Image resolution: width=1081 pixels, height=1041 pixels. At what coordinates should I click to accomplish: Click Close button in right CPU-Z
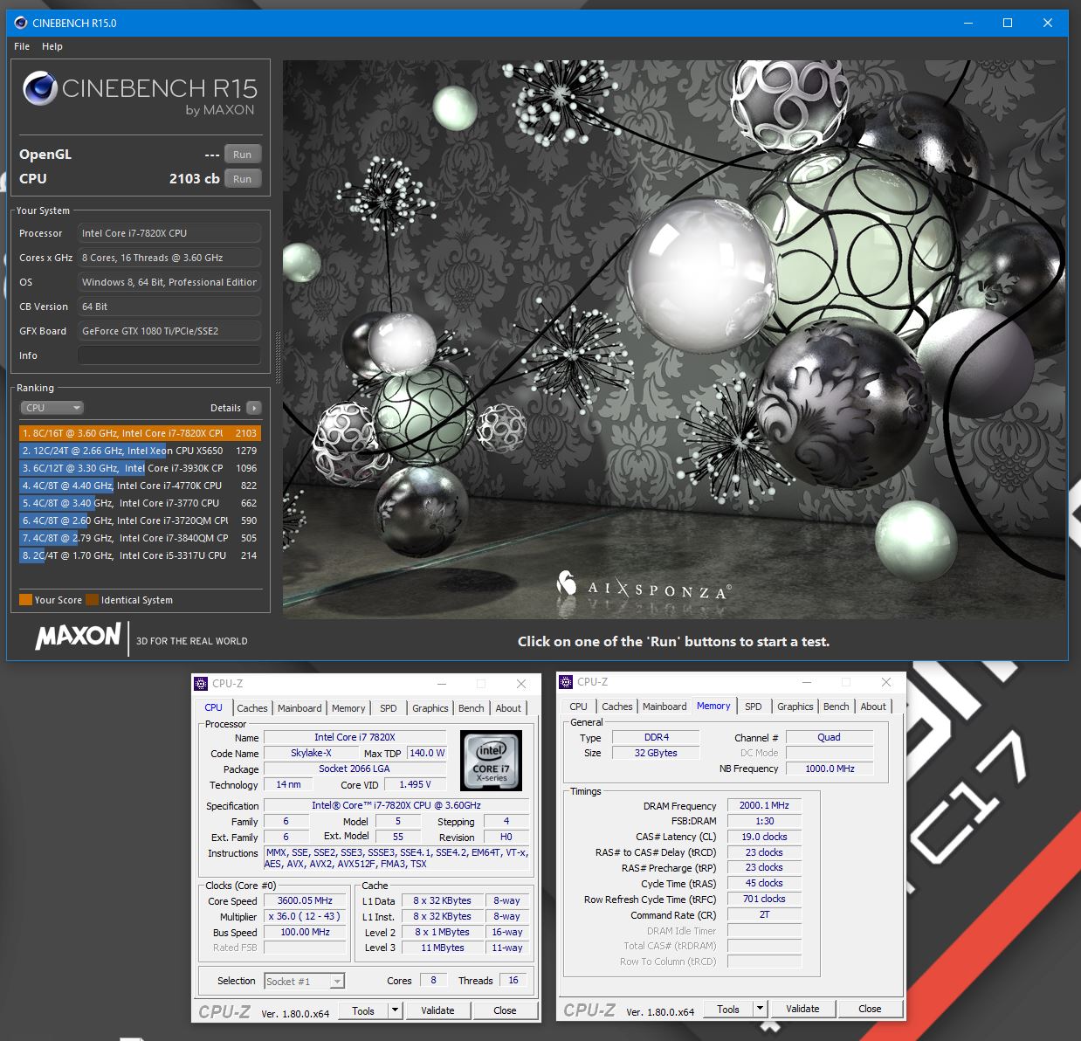click(x=870, y=1009)
